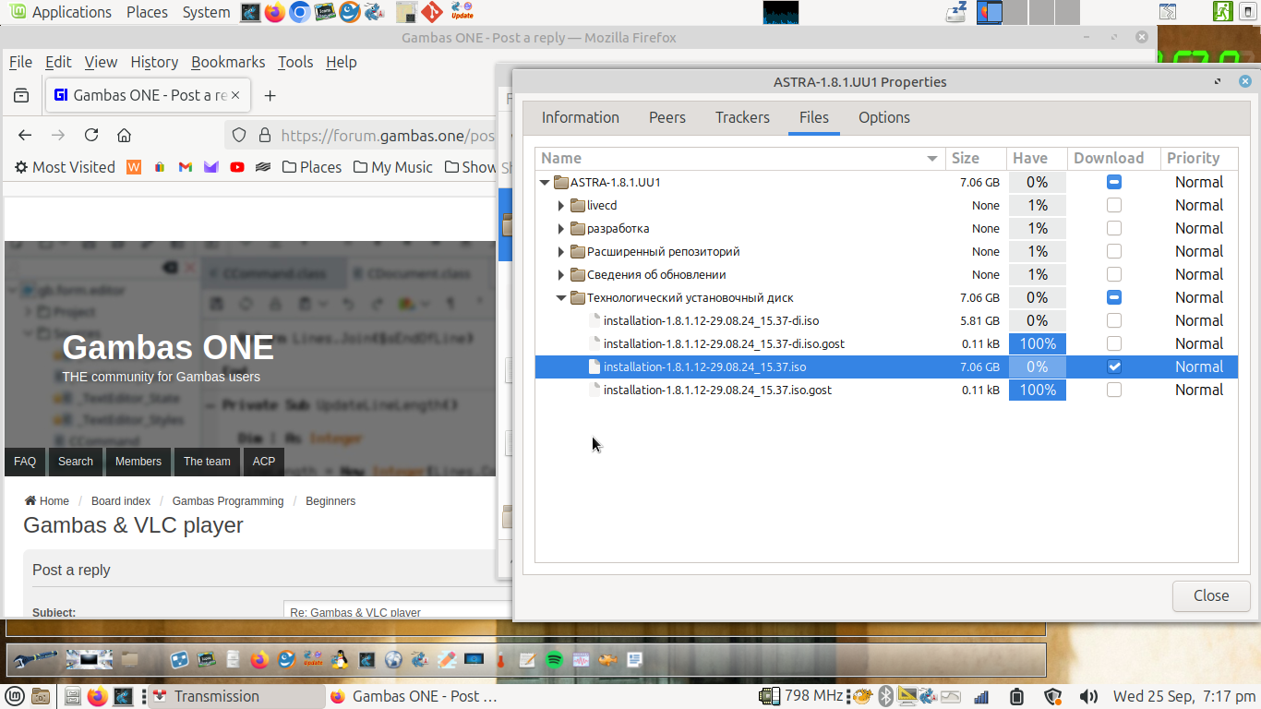The height and width of the screenshot is (709, 1261).
Task: Open the Git icon in top panel
Action: pyautogui.click(x=432, y=12)
